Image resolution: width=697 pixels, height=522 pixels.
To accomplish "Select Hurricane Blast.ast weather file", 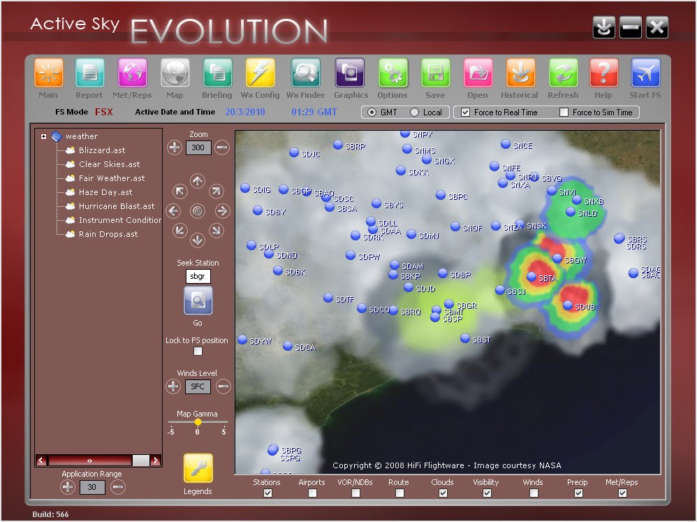I will coord(117,206).
